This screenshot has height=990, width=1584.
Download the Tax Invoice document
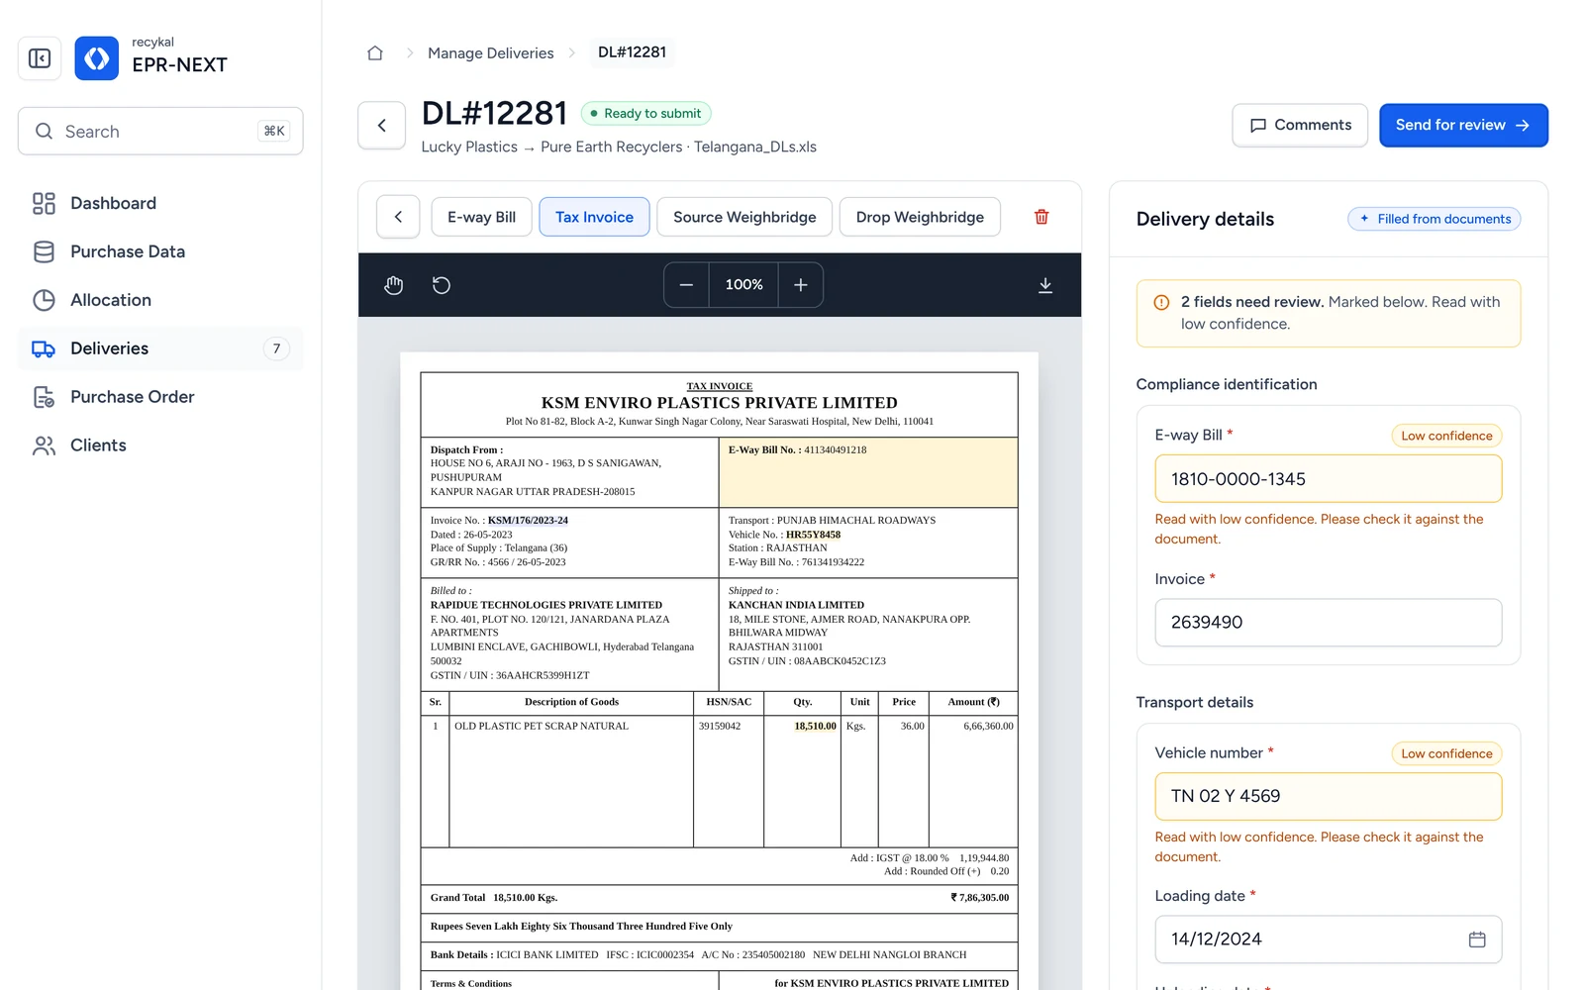click(x=1045, y=285)
